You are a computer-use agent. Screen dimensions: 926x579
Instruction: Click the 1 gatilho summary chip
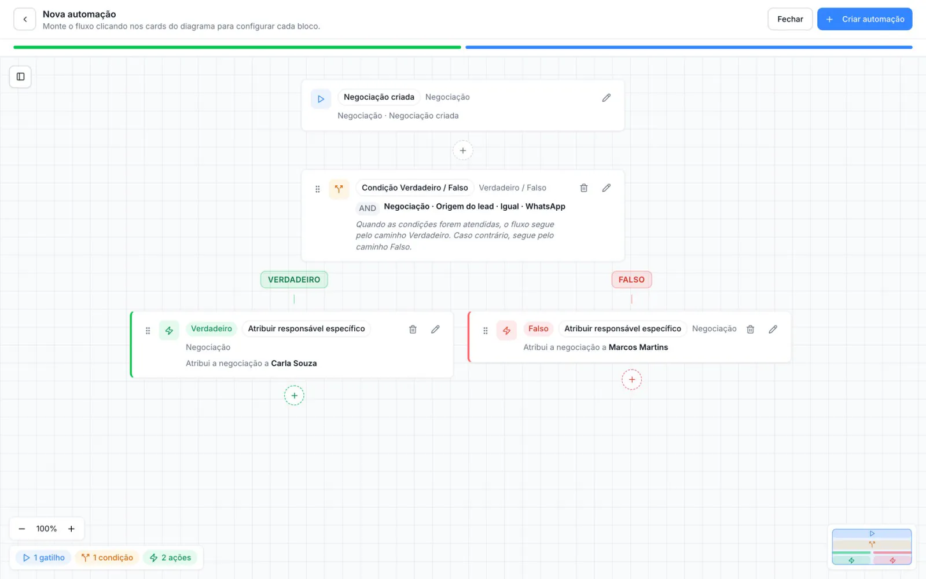pyautogui.click(x=43, y=558)
